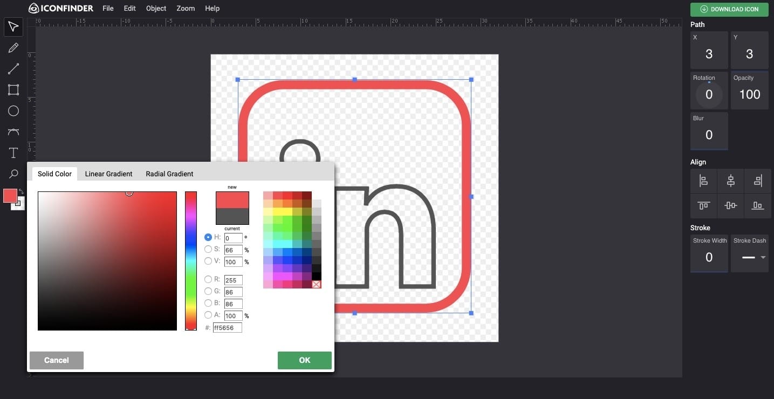Select the Ellipse tool
Screen dimensions: 774x399
coord(13,111)
